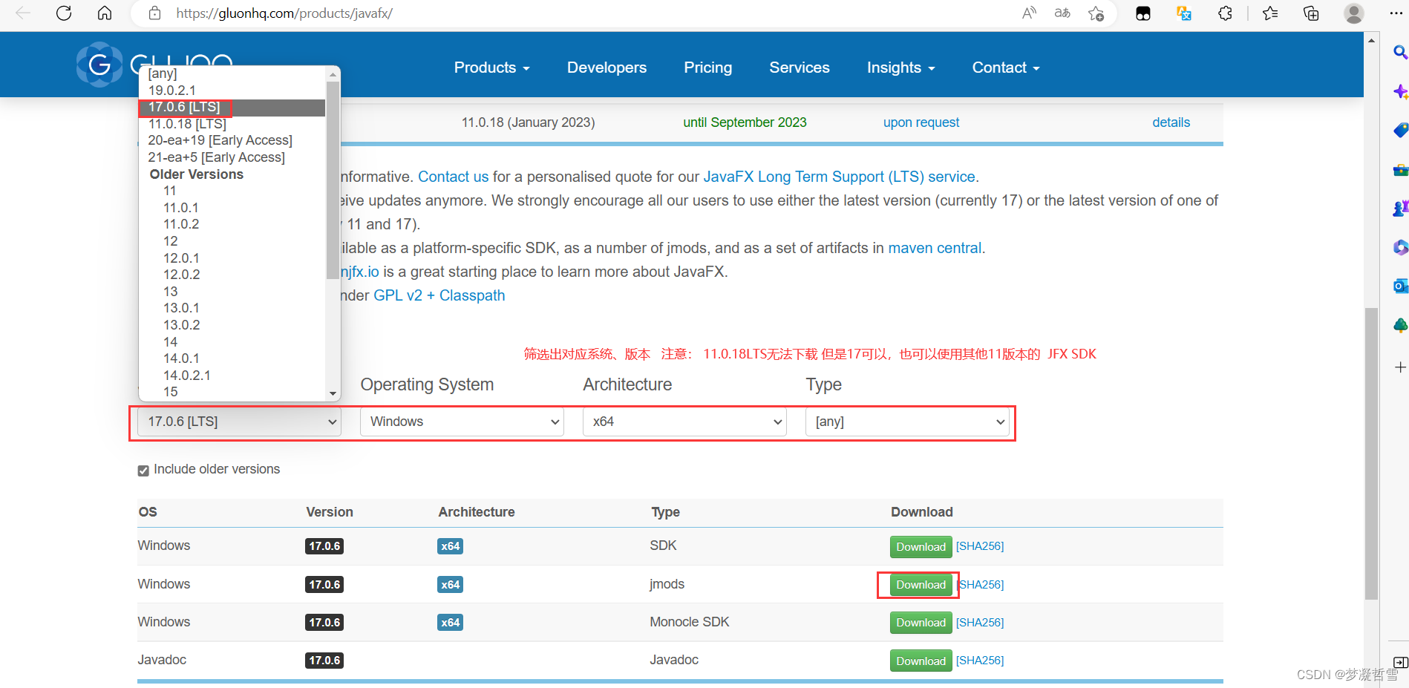Click the browser refresh icon
Image resolution: width=1409 pixels, height=688 pixels.
tap(64, 13)
